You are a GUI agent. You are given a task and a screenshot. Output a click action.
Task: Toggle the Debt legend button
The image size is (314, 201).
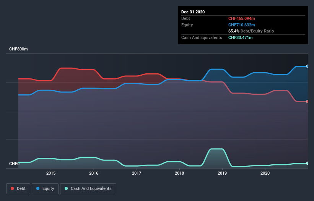pyautogui.click(x=18, y=189)
